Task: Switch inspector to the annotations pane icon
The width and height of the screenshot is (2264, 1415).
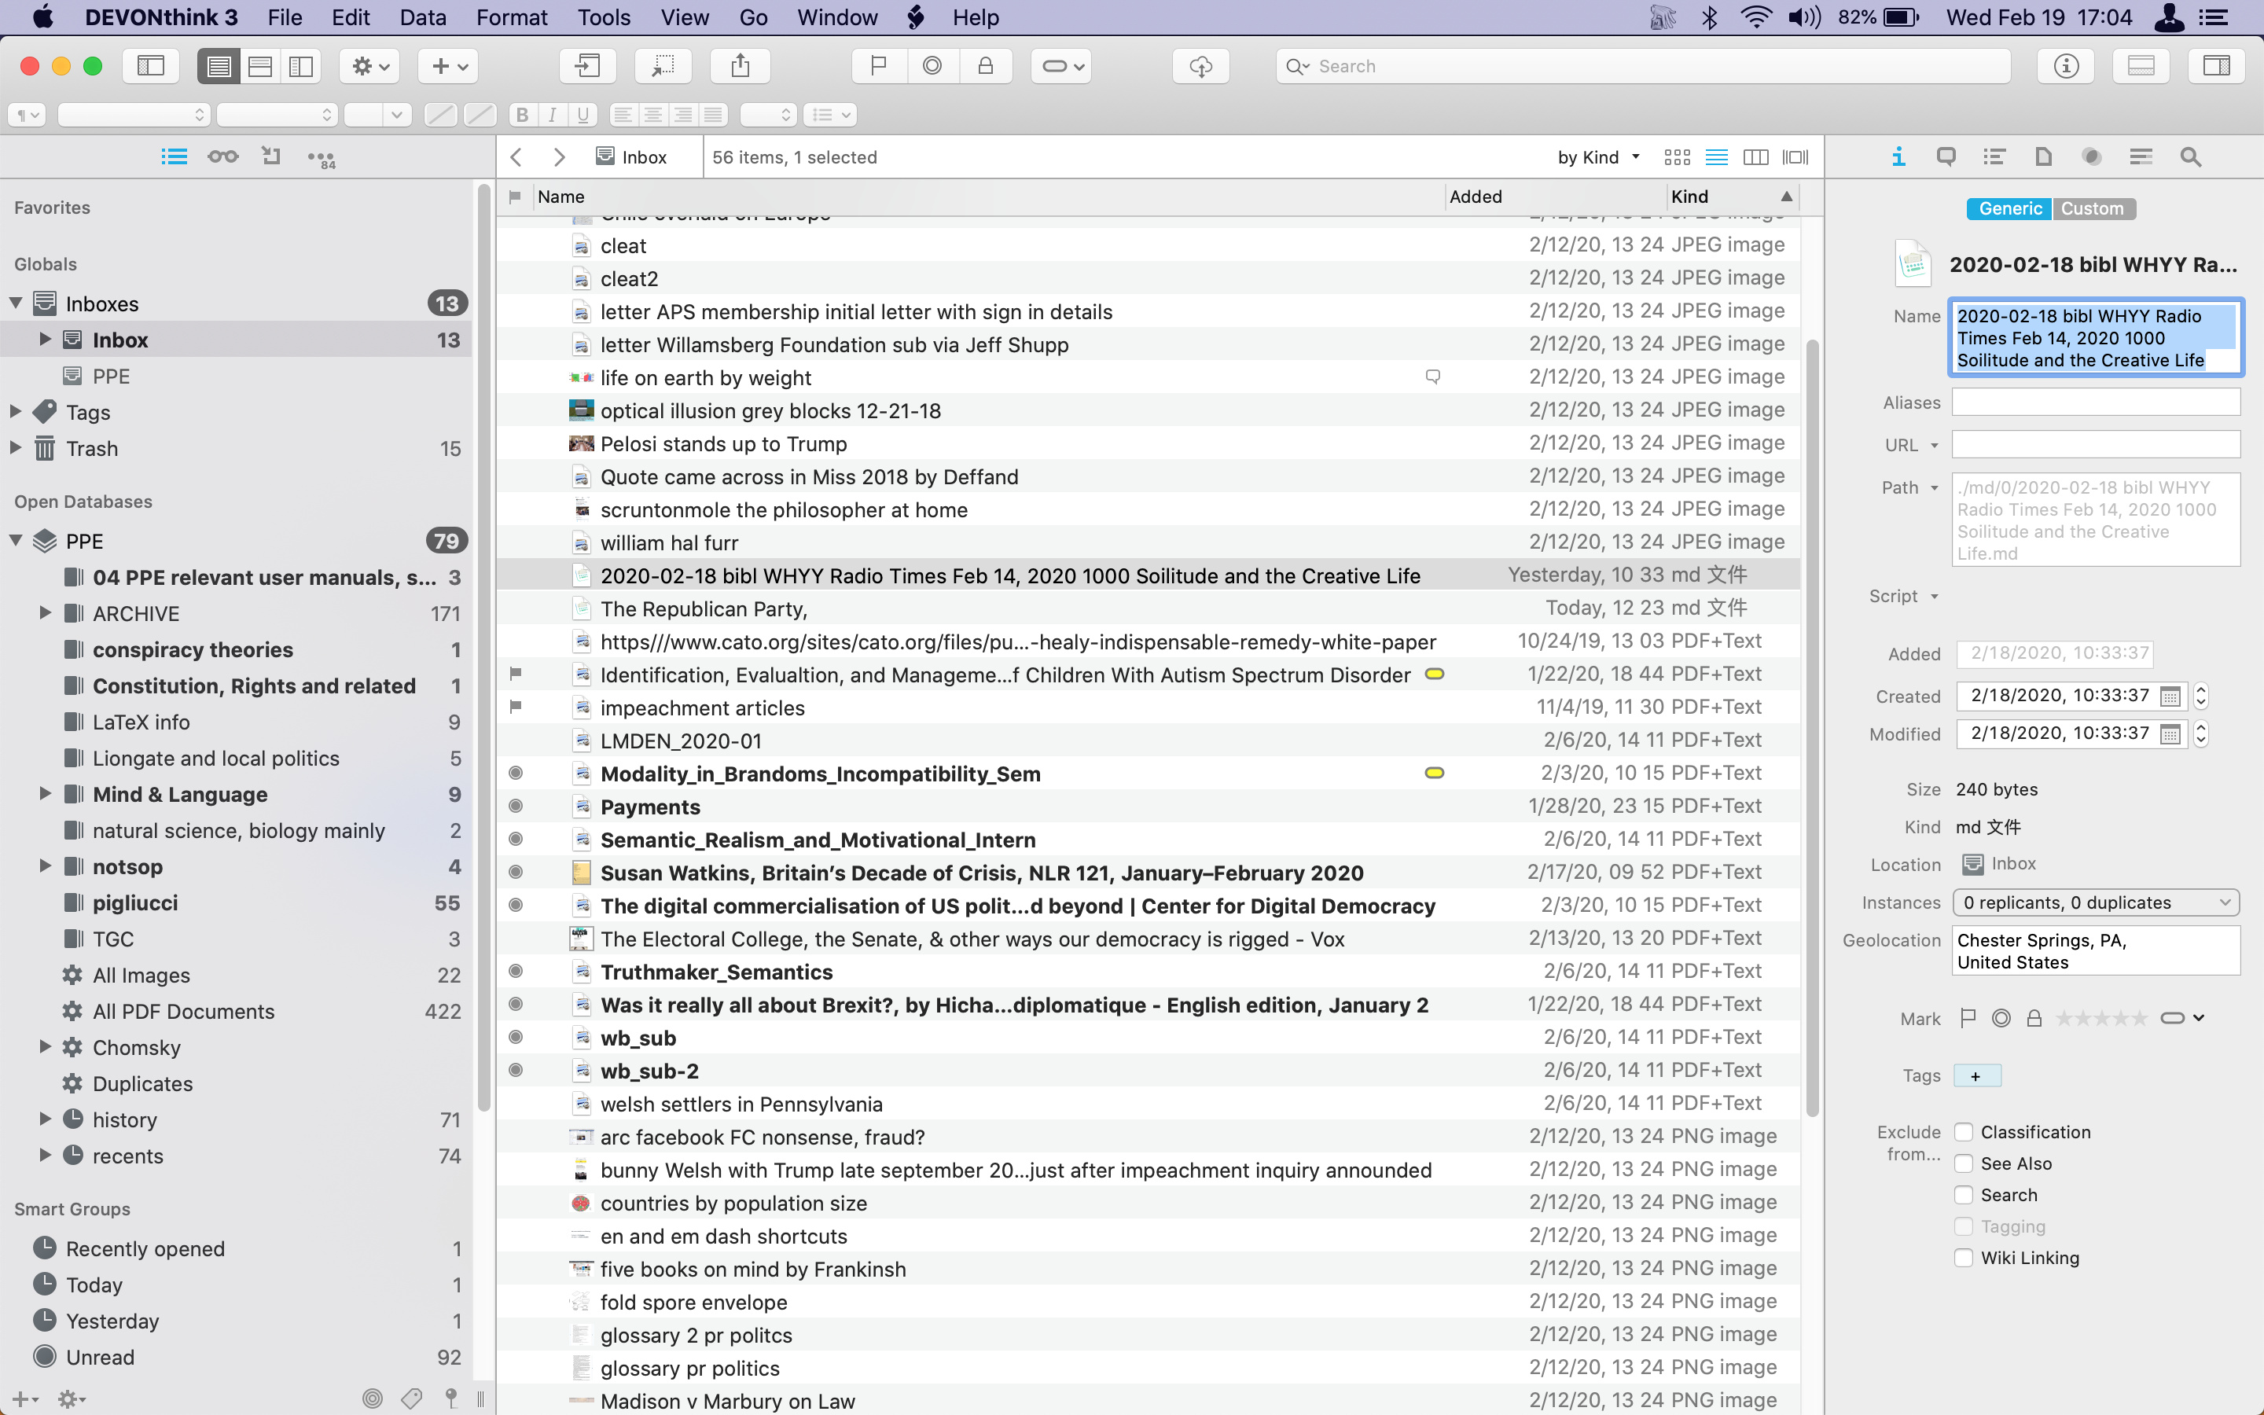Action: [x=1946, y=157]
